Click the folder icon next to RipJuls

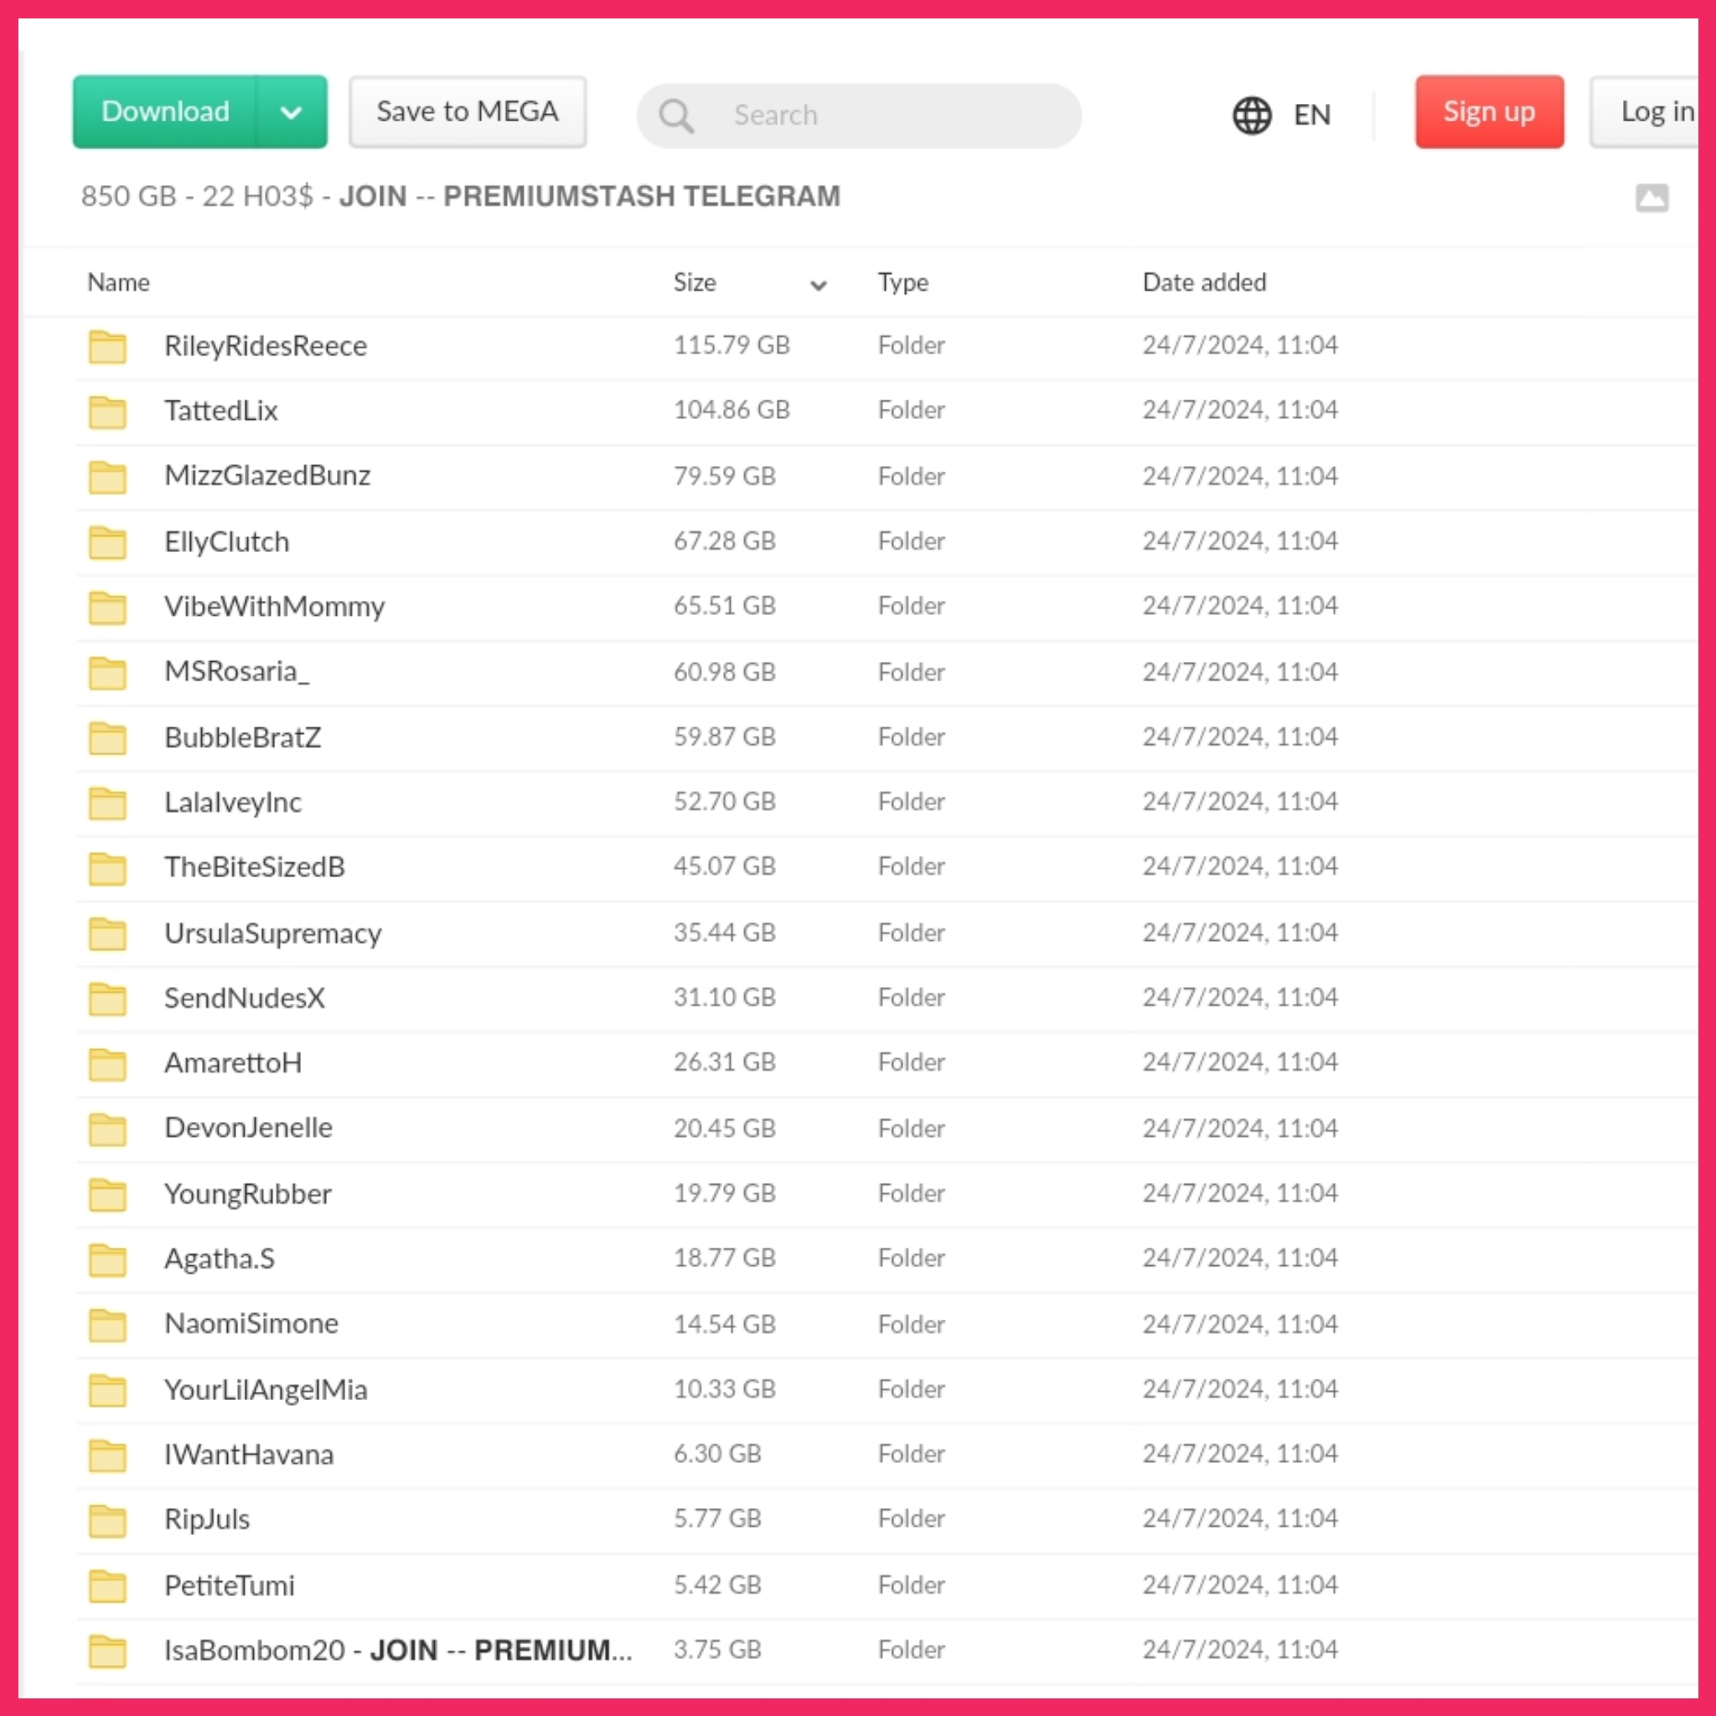point(107,1521)
